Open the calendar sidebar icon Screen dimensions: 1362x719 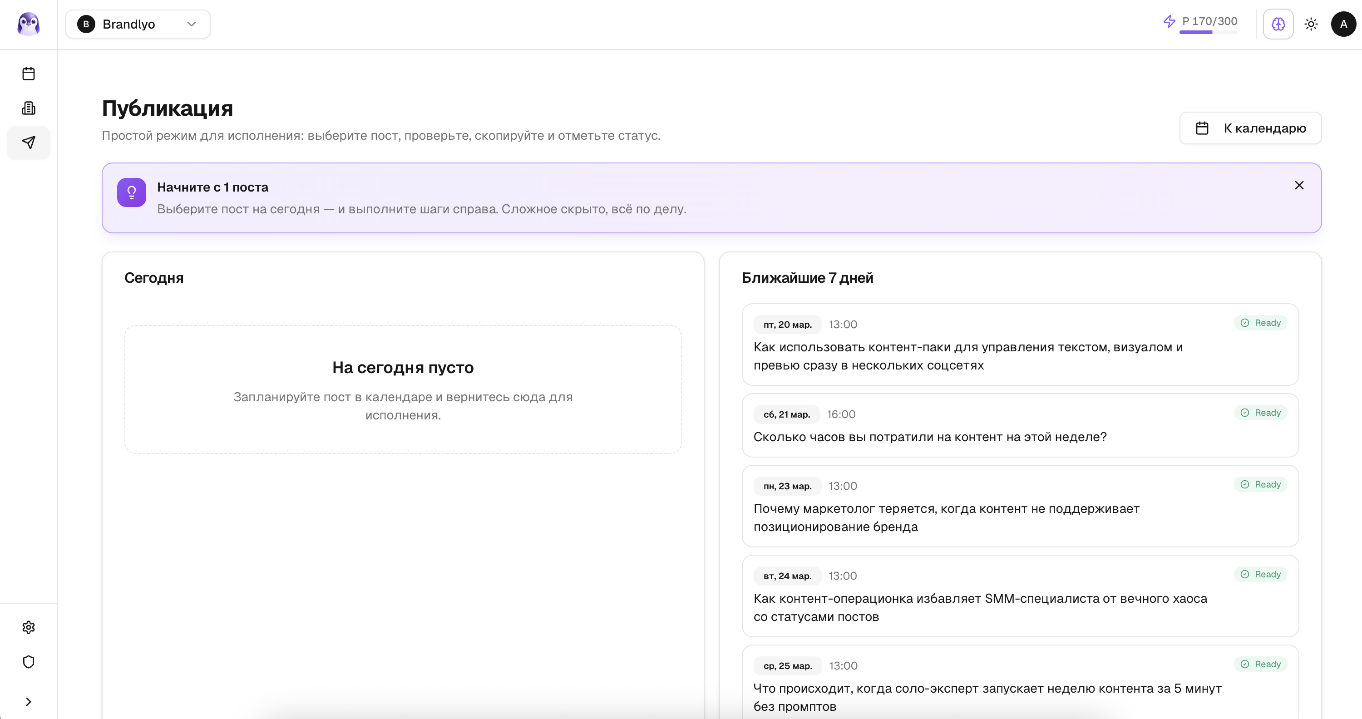coord(29,74)
